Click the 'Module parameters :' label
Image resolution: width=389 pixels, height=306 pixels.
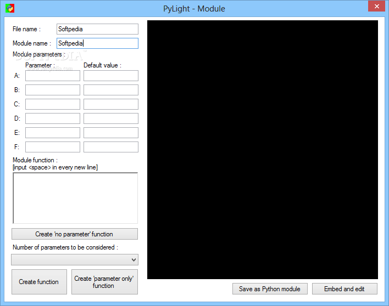pos(39,54)
